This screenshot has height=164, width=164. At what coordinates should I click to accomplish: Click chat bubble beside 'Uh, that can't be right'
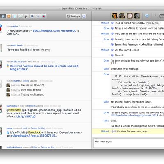pos(112,50)
